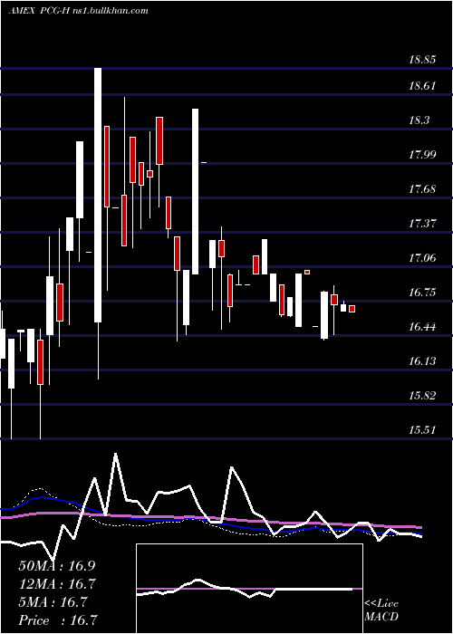Click the 18.3 price axis label
Image resolution: width=453 pixels, height=634 pixels.
(419, 120)
